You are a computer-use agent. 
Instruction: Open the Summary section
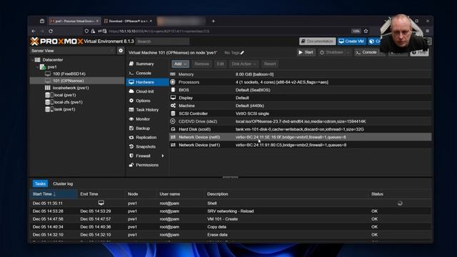coord(147,64)
